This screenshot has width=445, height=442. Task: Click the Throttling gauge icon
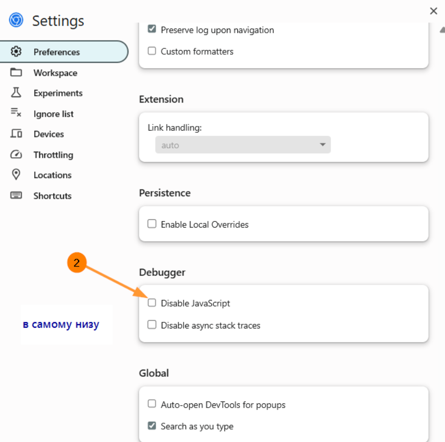coord(16,155)
